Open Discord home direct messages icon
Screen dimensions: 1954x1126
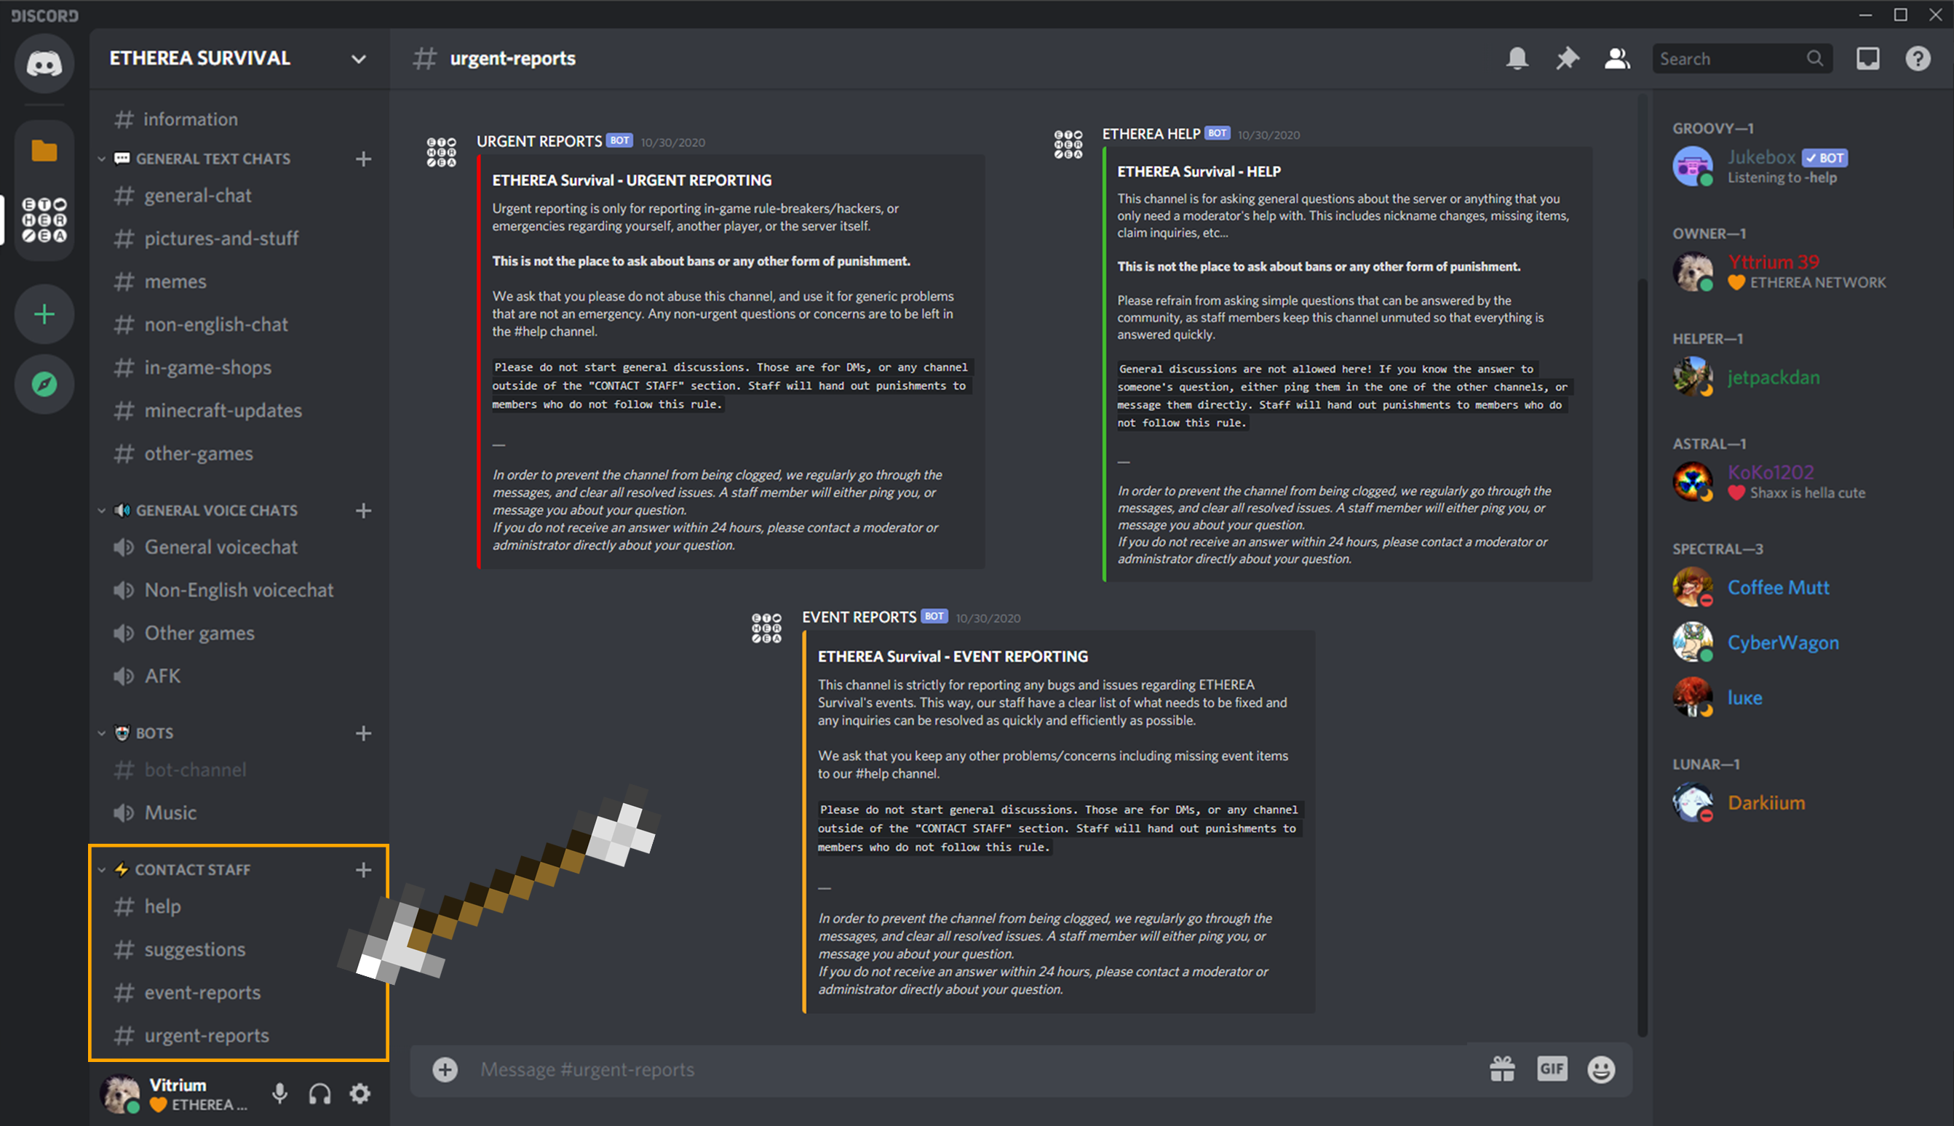44,63
